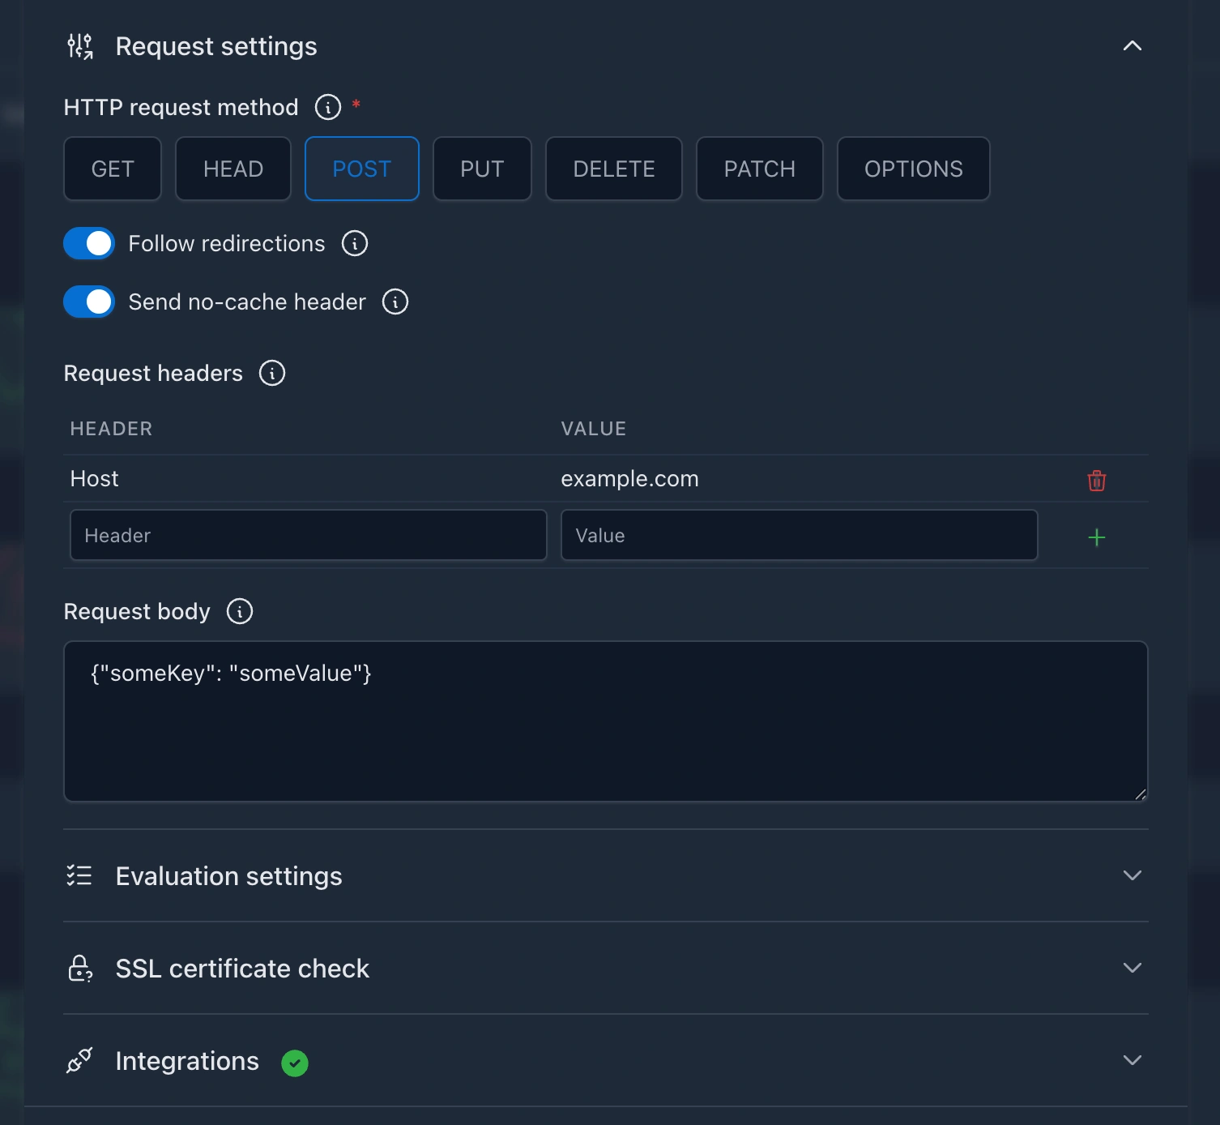The image size is (1220, 1125).
Task: Expand the Evaluation settings section
Action: pyautogui.click(x=1132, y=875)
